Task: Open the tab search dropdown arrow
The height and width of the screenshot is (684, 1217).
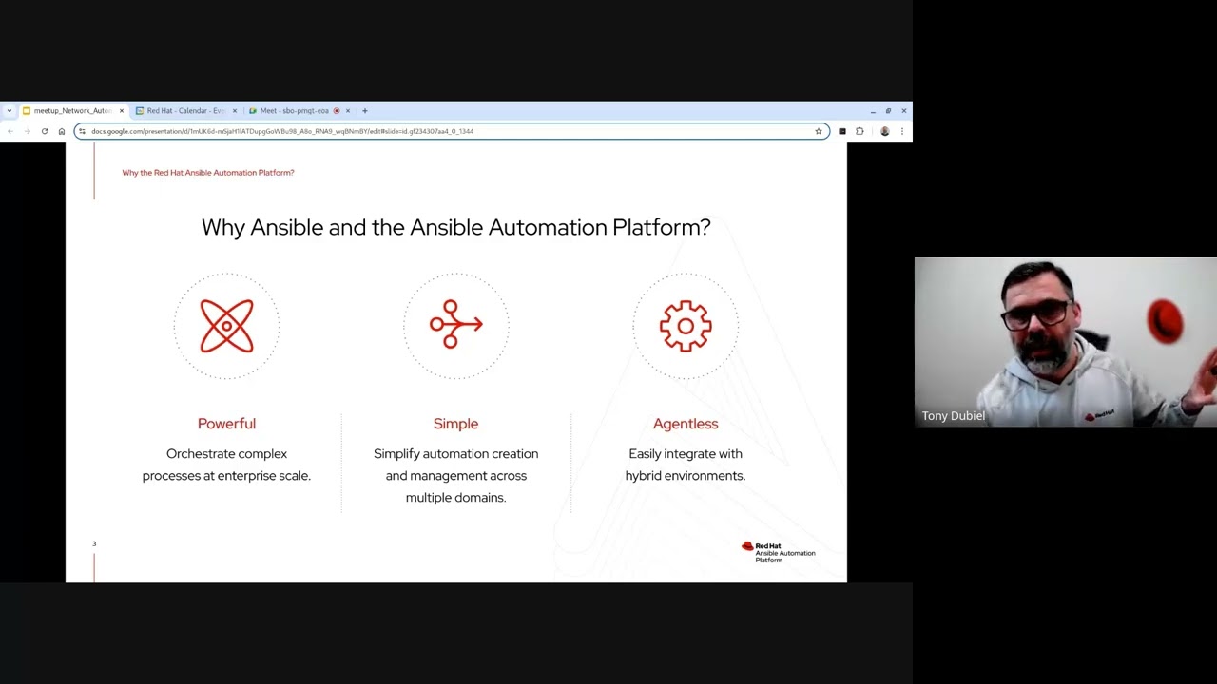Action: tap(10, 111)
